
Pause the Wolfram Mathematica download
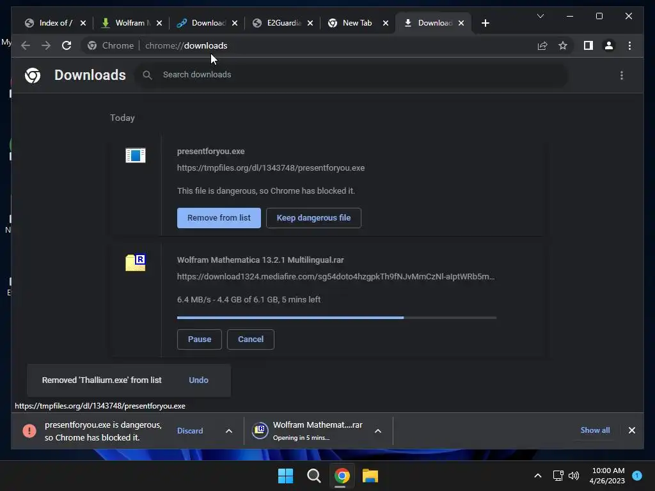(200, 339)
